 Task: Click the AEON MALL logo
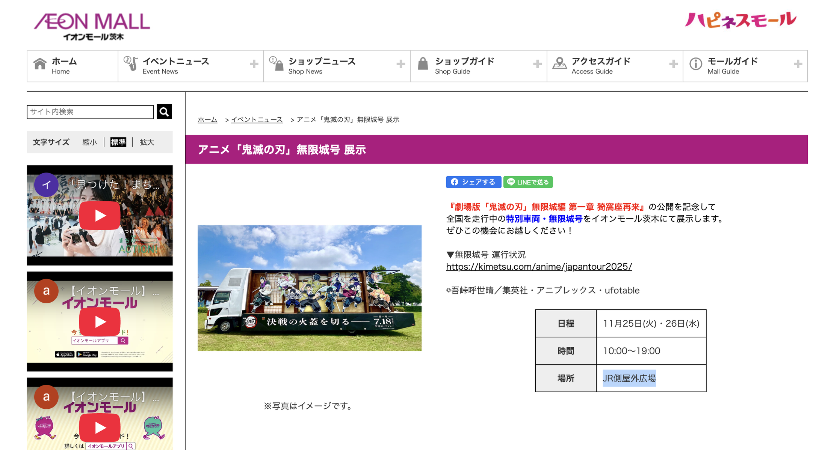92,25
